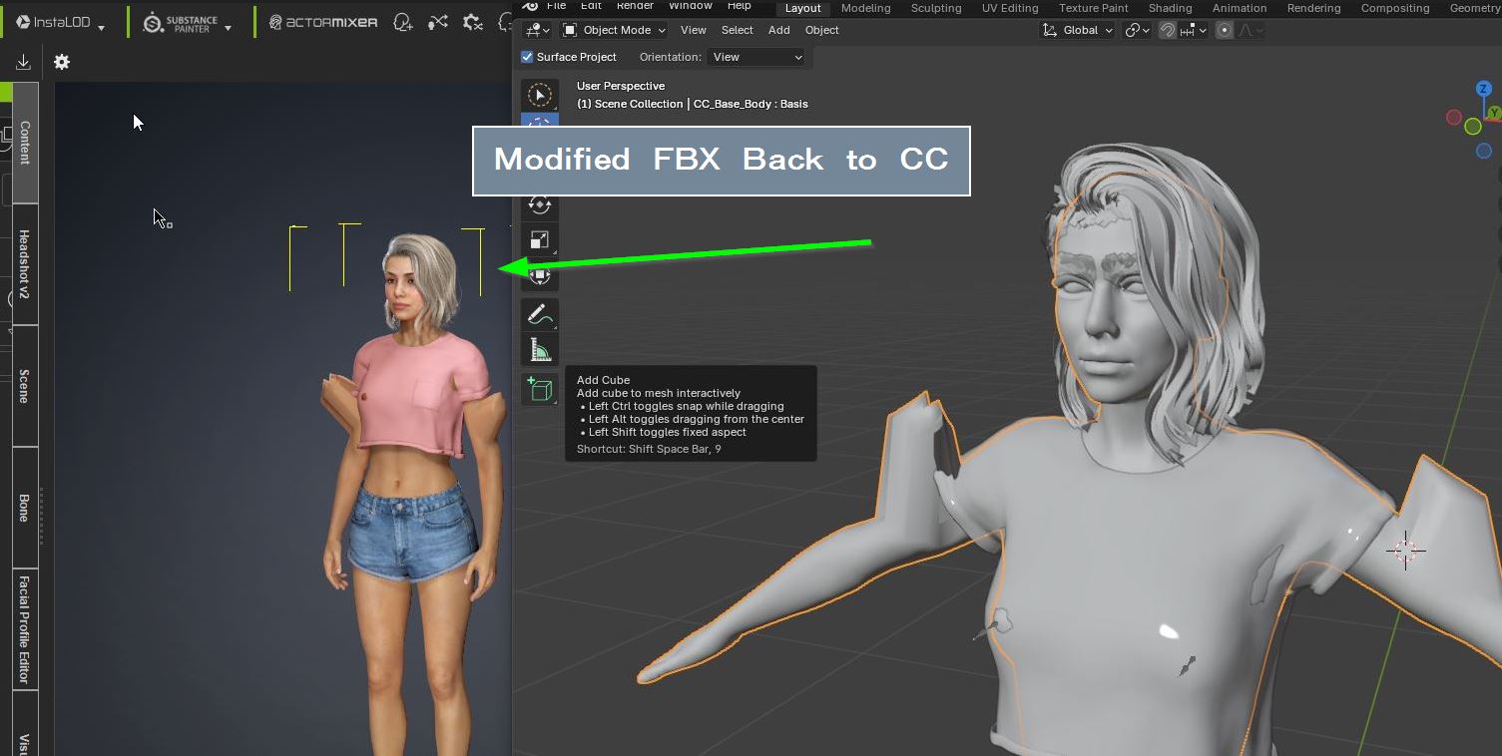Open the Add menu

pos(778,30)
